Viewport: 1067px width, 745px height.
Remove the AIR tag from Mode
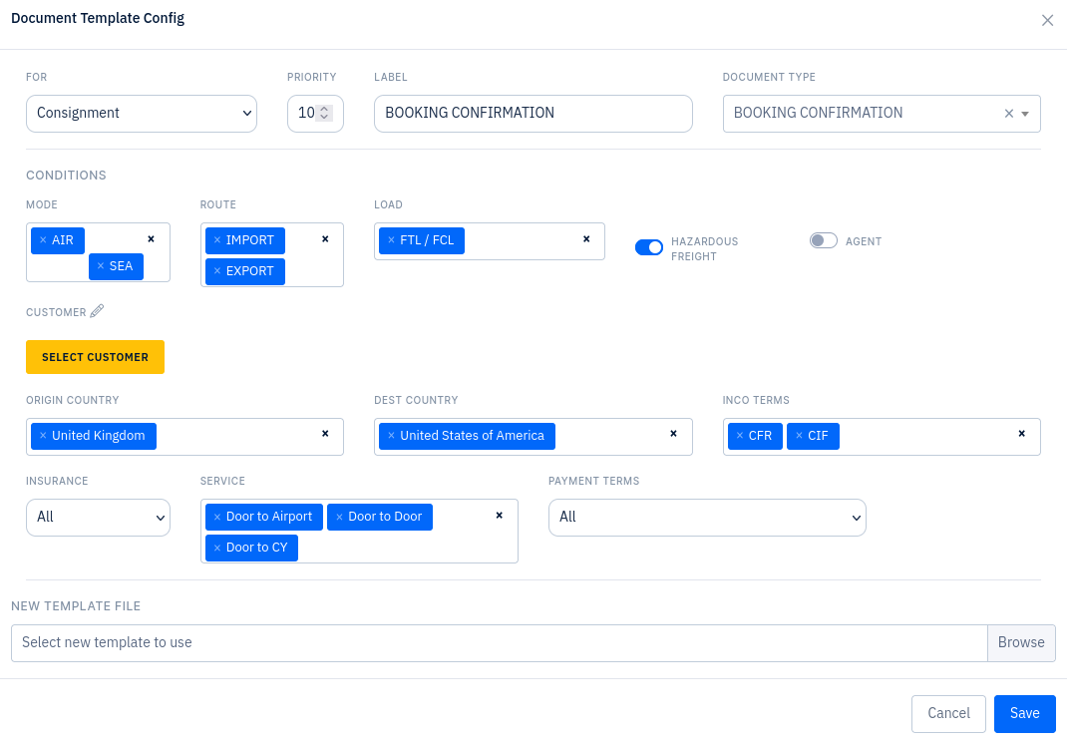point(43,240)
